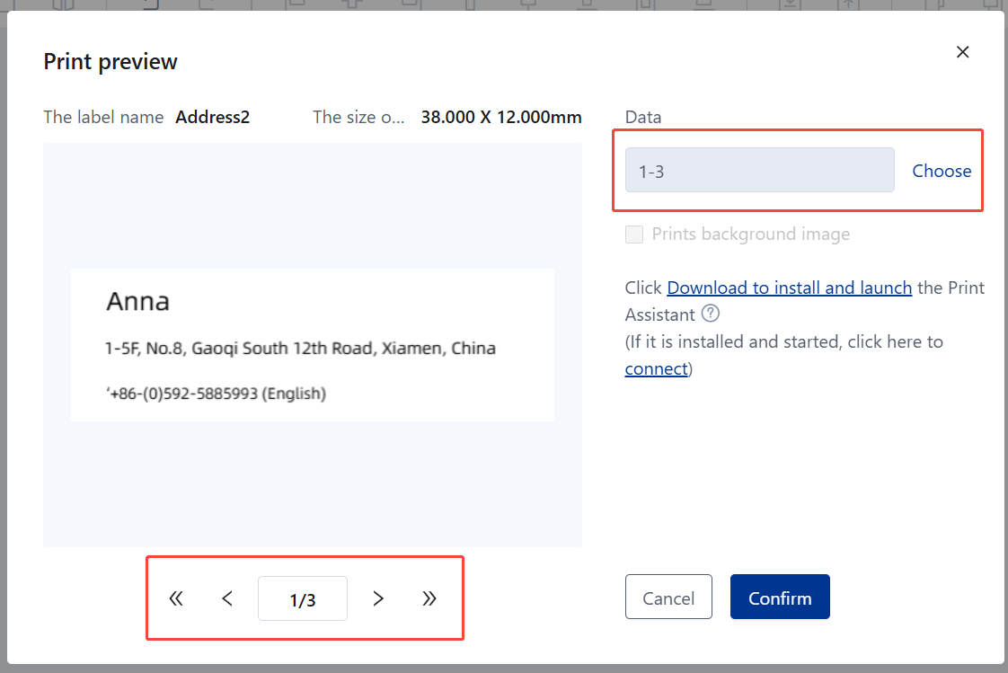Enable Prints background image checkbox
The height and width of the screenshot is (673, 1008).
coord(634,235)
